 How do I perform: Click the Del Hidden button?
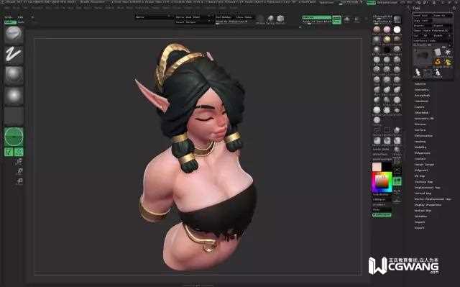click(x=224, y=17)
